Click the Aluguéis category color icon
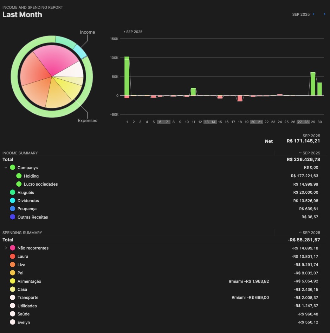 click(x=13, y=192)
